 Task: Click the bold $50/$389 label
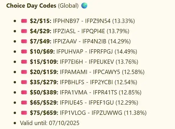[x=43, y=92]
